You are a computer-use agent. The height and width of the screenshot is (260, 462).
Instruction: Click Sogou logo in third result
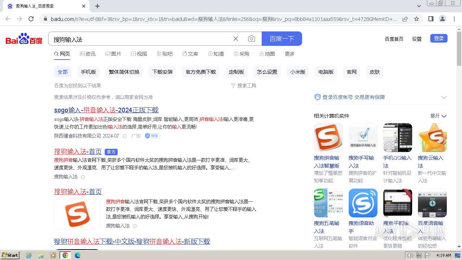pos(77,214)
